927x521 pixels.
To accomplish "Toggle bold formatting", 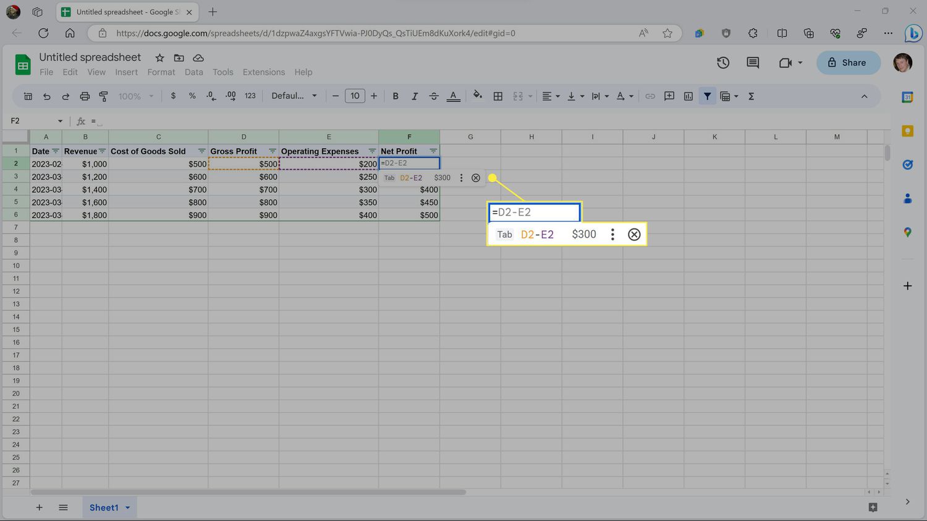I will (x=396, y=96).
